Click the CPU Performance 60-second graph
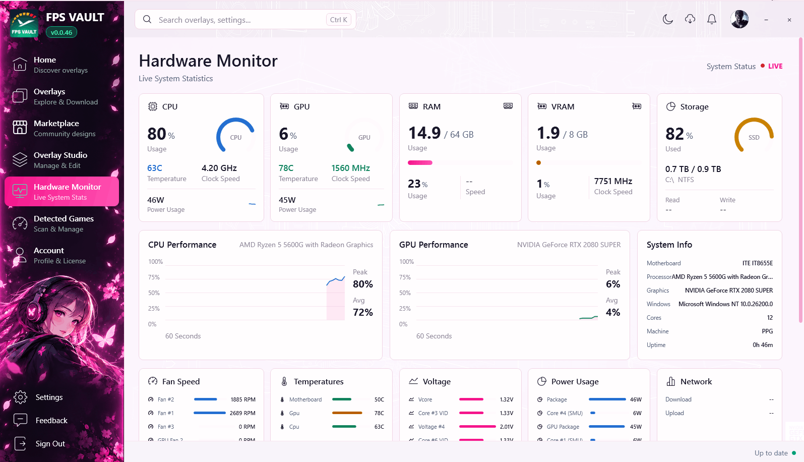Image resolution: width=804 pixels, height=462 pixels. [255, 293]
